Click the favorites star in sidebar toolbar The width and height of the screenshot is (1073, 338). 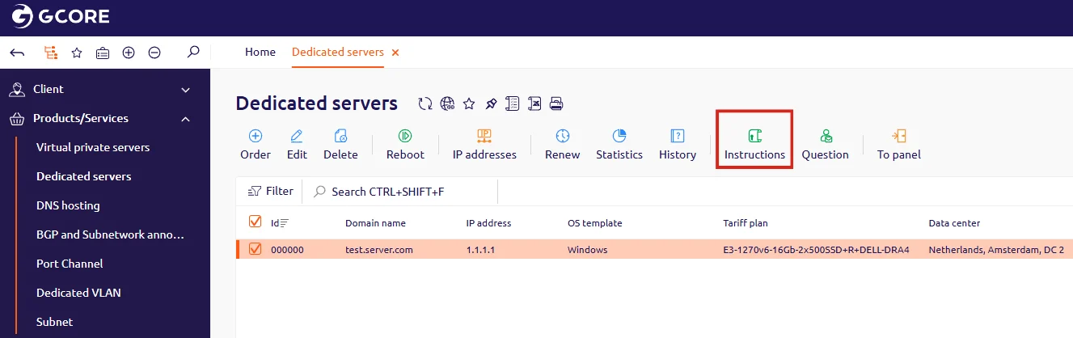pyautogui.click(x=77, y=53)
